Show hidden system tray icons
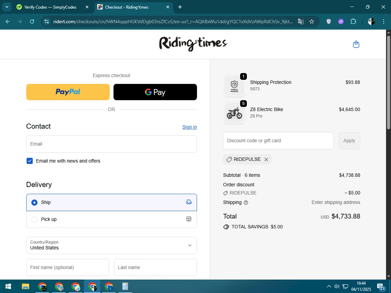The image size is (391, 293). coord(329,286)
